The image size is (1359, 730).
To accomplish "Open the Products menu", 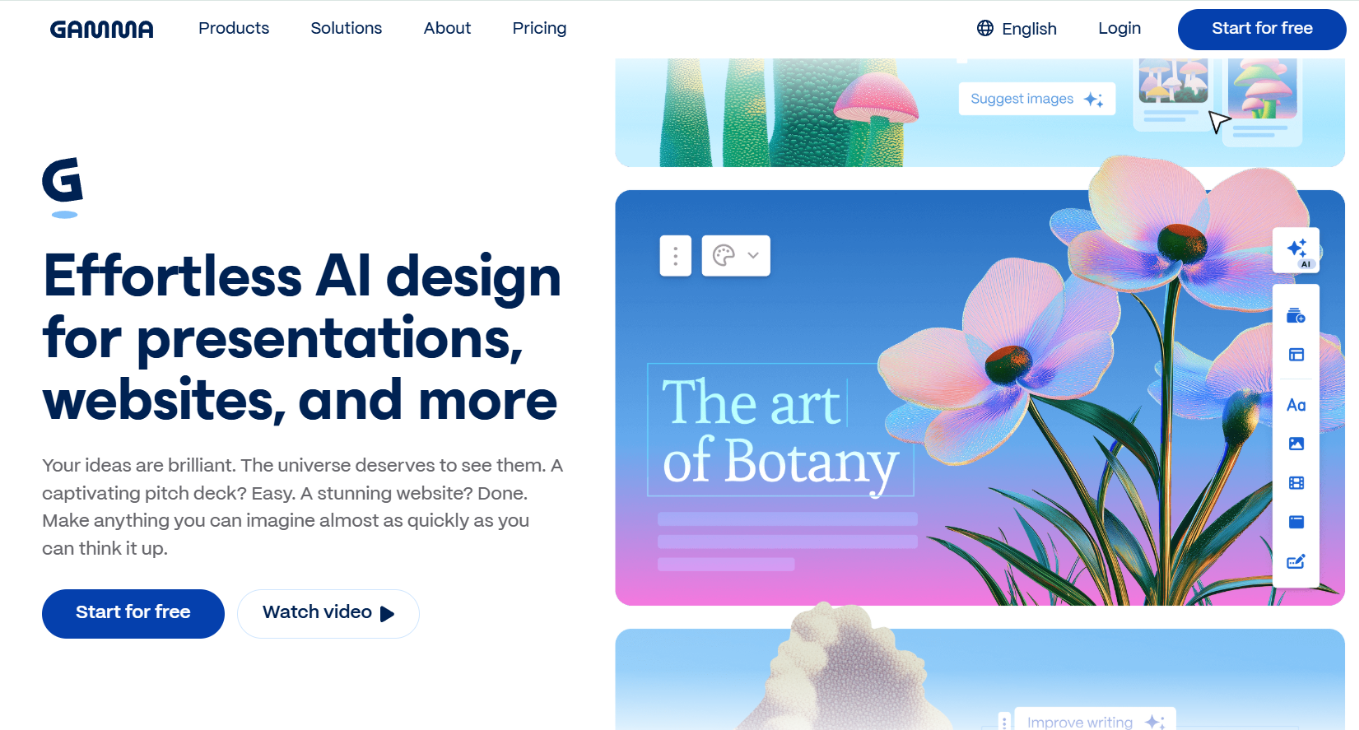I will 234,28.
